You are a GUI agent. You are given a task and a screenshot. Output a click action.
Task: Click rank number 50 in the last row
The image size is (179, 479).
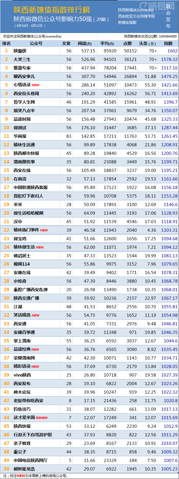point(7,469)
